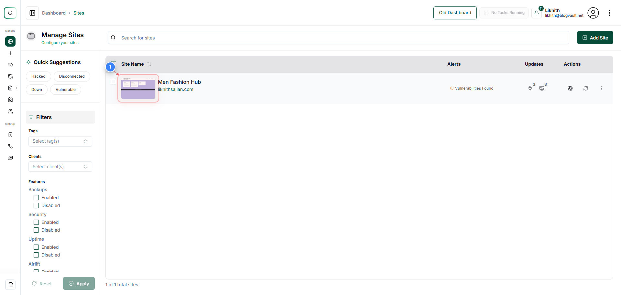The width and height of the screenshot is (621, 295).
Task: Open the email icon under Settings sidebar
Action: click(x=10, y=158)
